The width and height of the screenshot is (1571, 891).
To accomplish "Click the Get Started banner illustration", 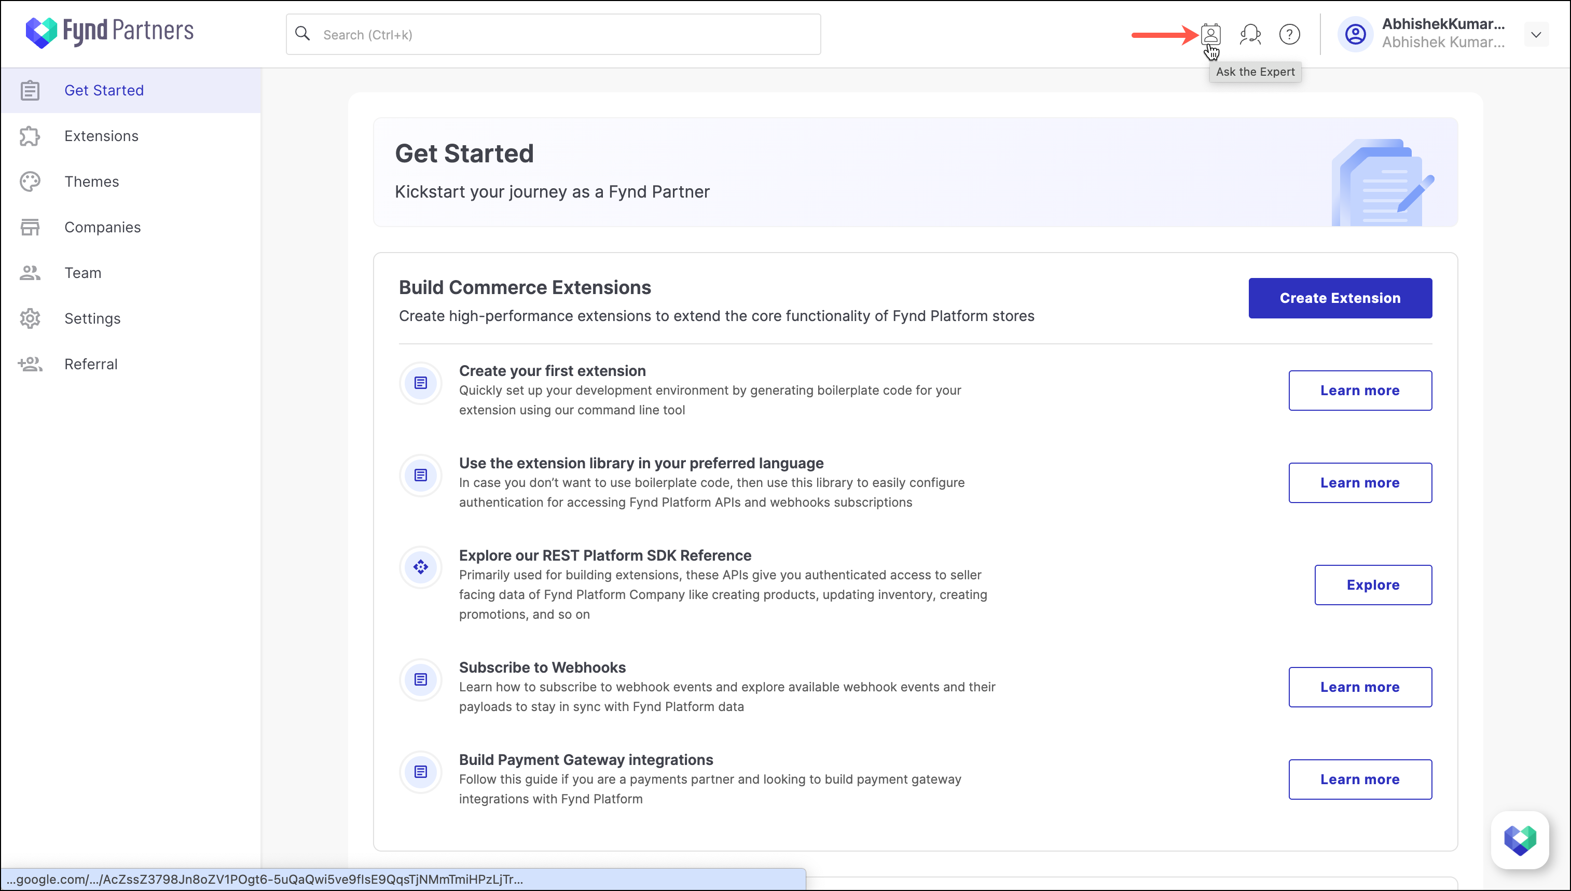I will 1383,183.
